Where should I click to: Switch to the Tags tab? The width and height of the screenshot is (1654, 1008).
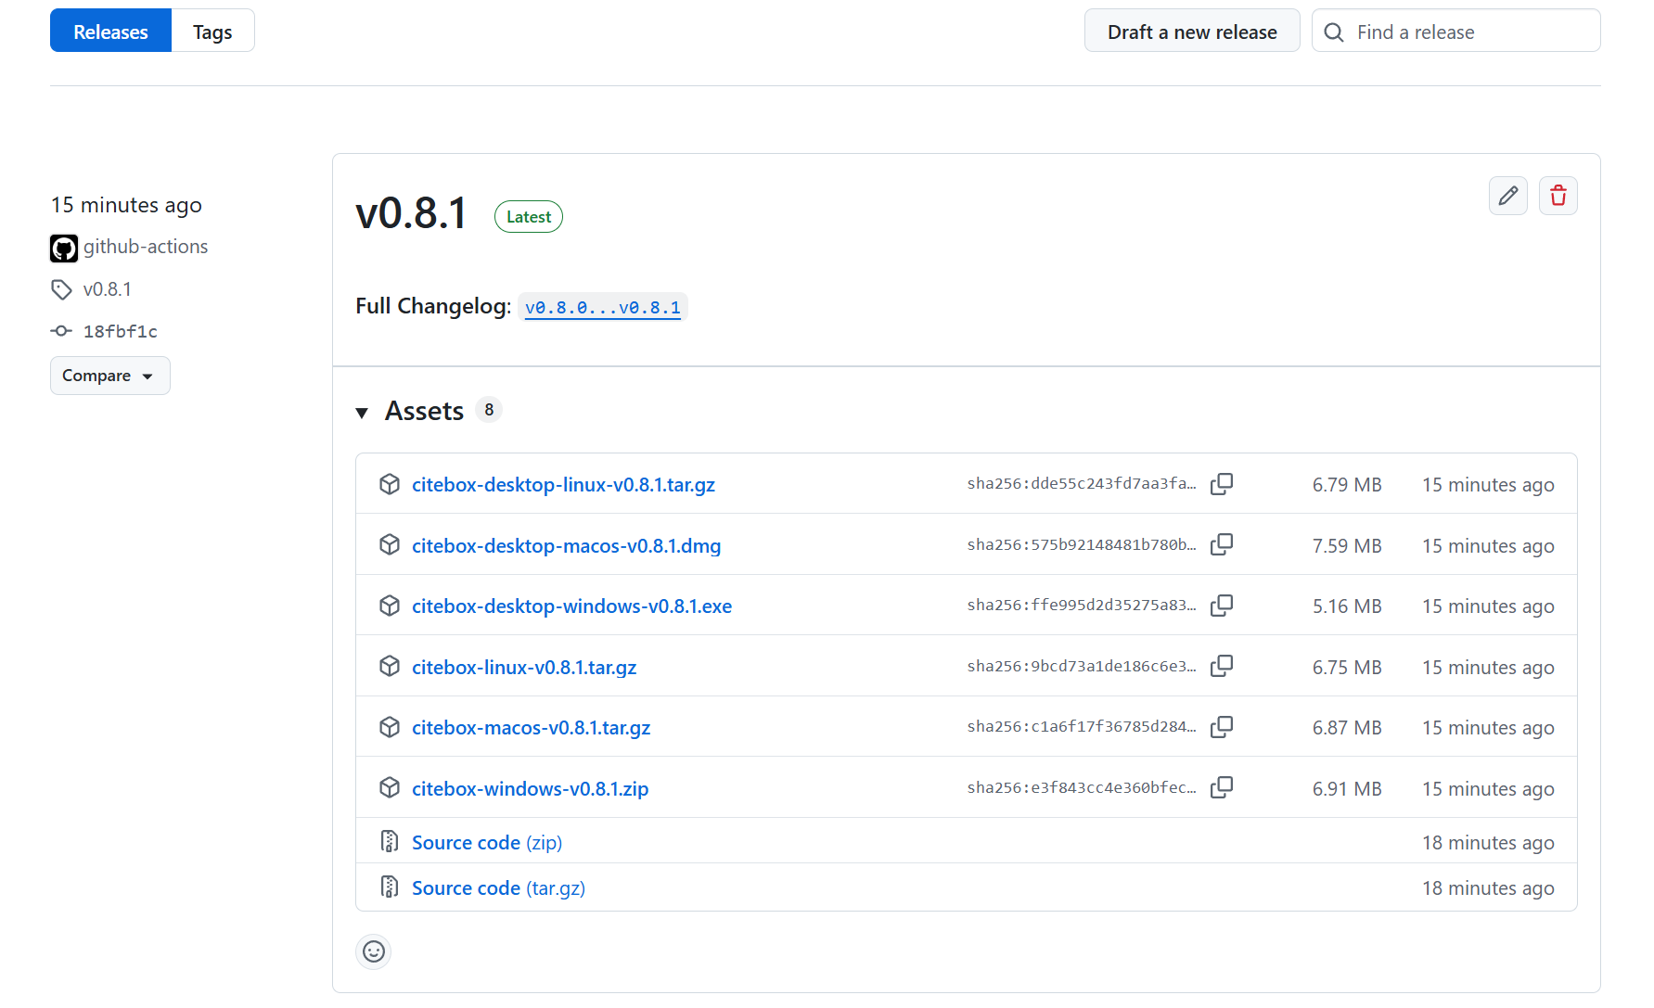click(212, 32)
